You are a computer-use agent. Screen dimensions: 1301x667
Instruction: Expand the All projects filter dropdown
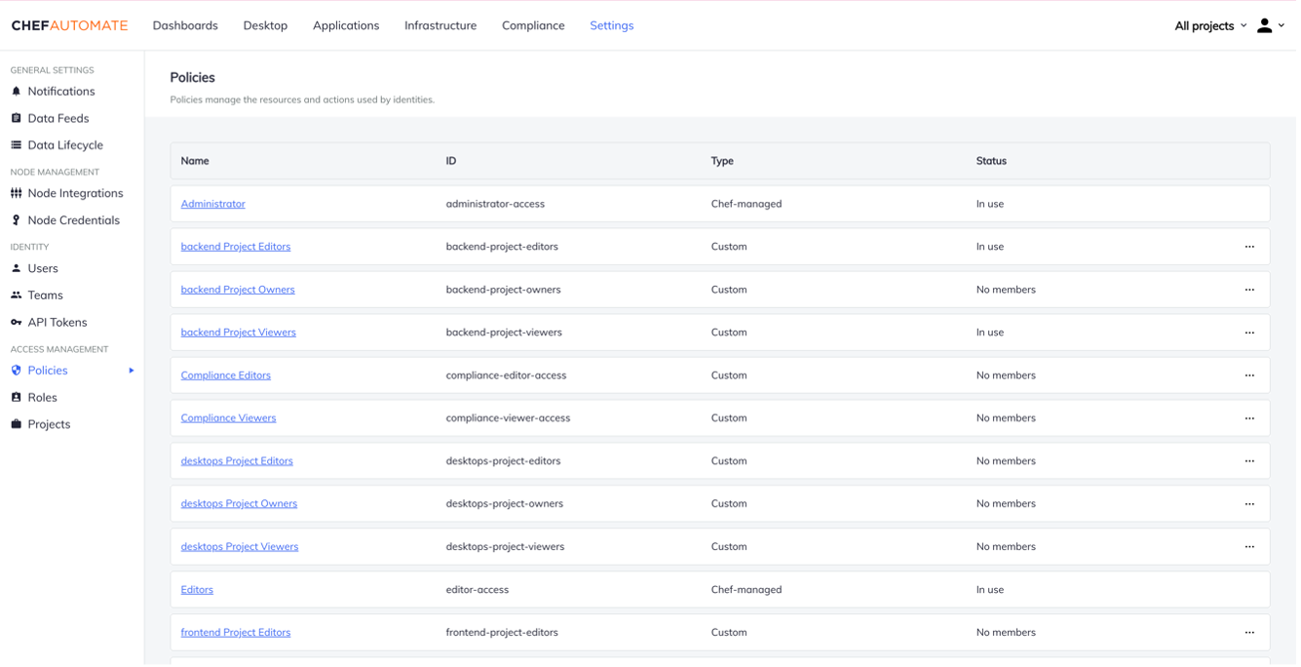(1209, 26)
